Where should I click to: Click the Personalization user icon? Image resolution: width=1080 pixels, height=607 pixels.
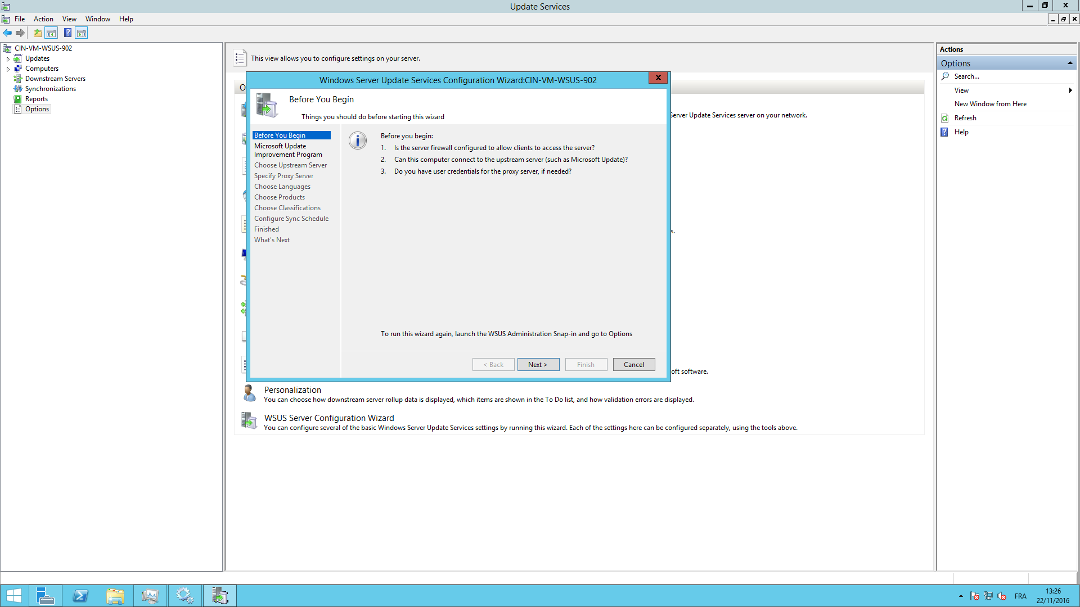tap(249, 393)
